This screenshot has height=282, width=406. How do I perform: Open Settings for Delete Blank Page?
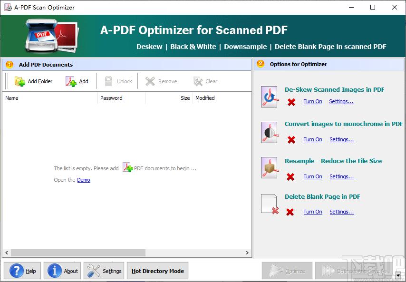(x=342, y=212)
